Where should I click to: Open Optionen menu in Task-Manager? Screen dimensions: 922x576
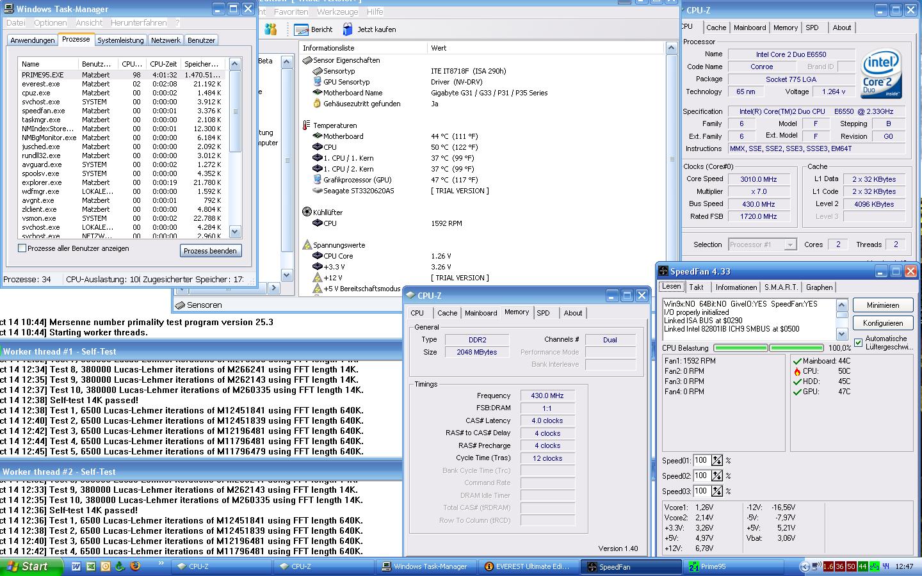click(50, 22)
